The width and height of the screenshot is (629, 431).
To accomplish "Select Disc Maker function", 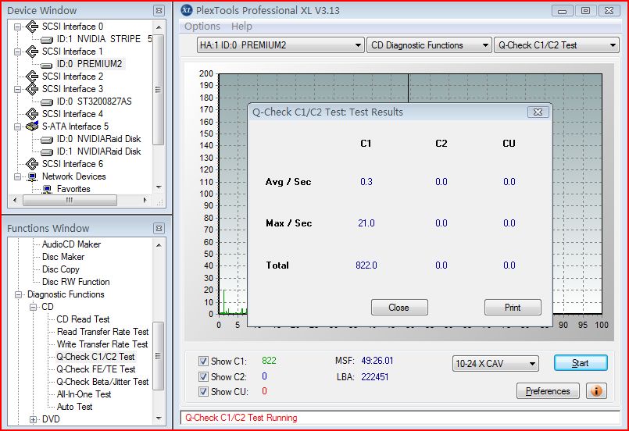I will 63,257.
